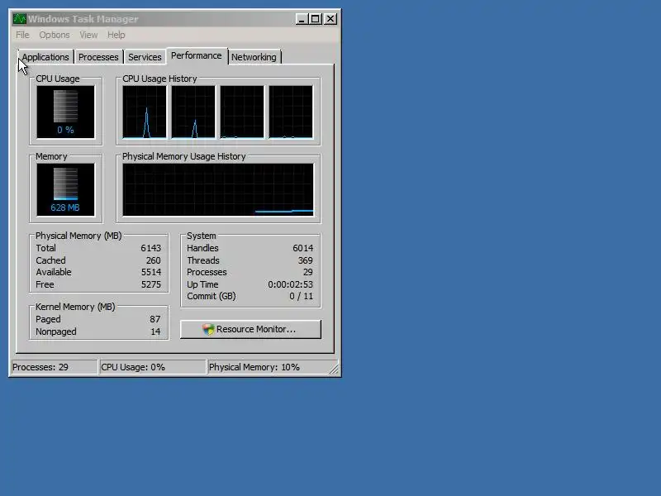Click the Commit (GB) value 0 / 11
The width and height of the screenshot is (661, 496).
301,296
